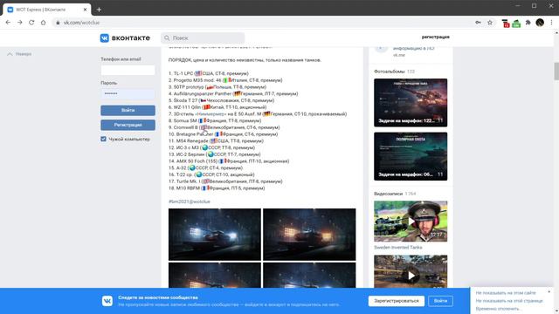Open the extensions puzzle icon
The image size is (559, 314).
click(x=528, y=23)
